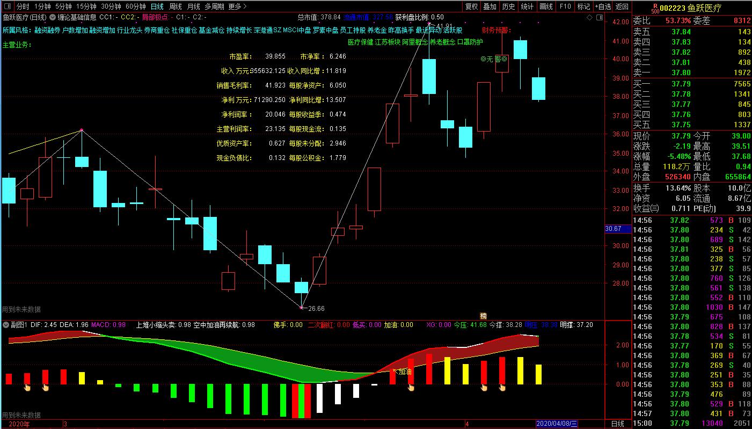
Task: Switch to 分时 intraday view
Action: tap(23, 6)
